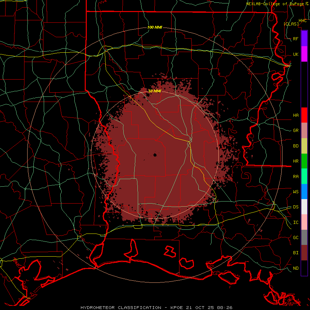Click the "RF" legend label

pos(296,39)
